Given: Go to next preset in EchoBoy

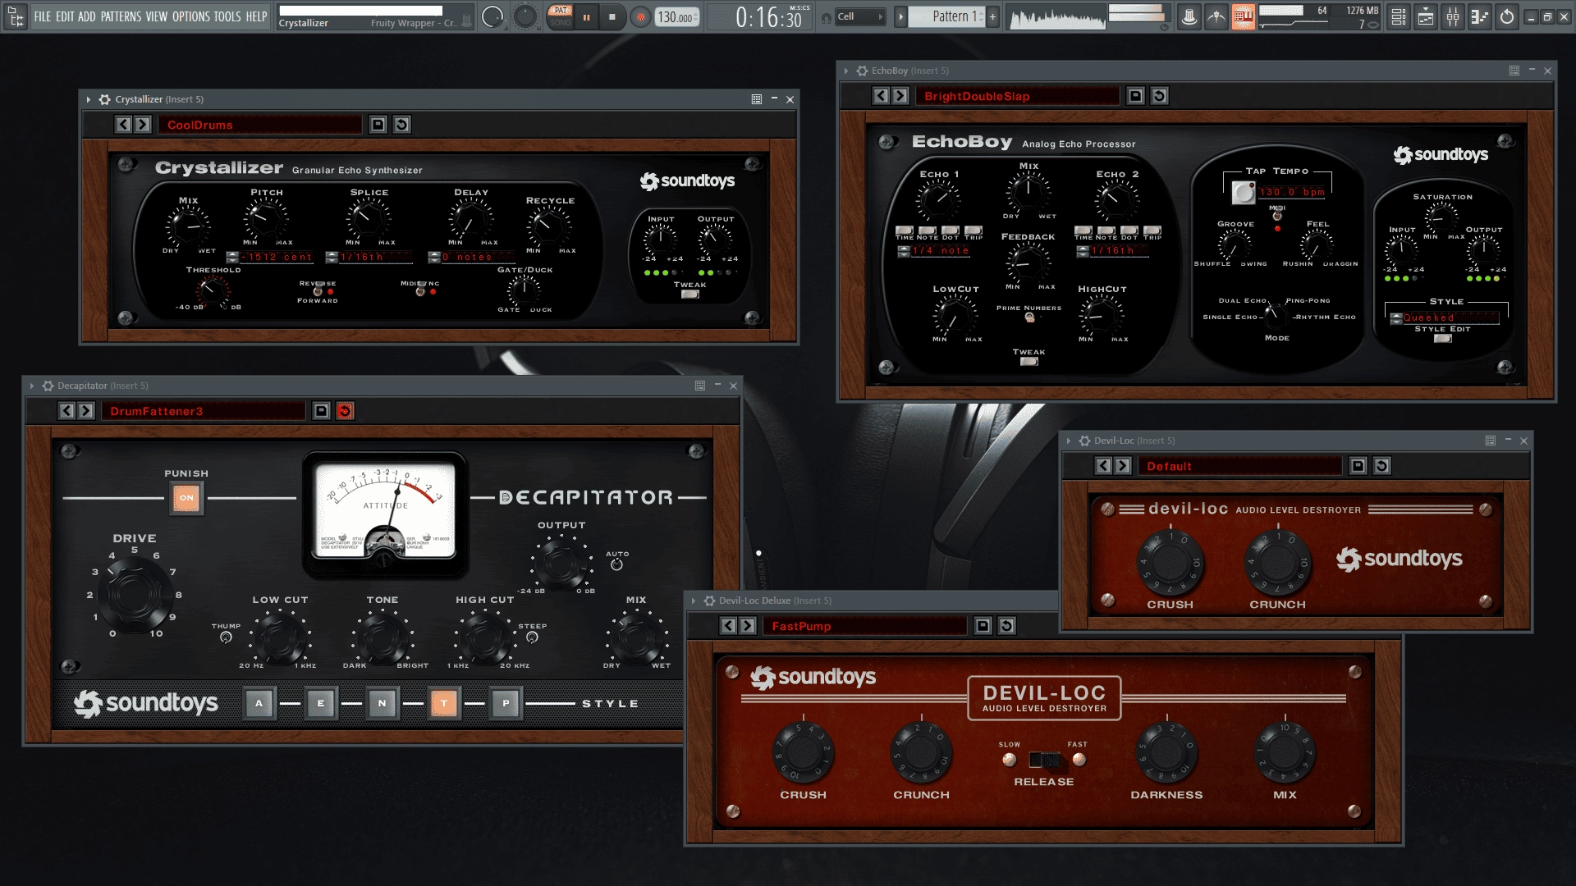Looking at the screenshot, I should (x=900, y=96).
